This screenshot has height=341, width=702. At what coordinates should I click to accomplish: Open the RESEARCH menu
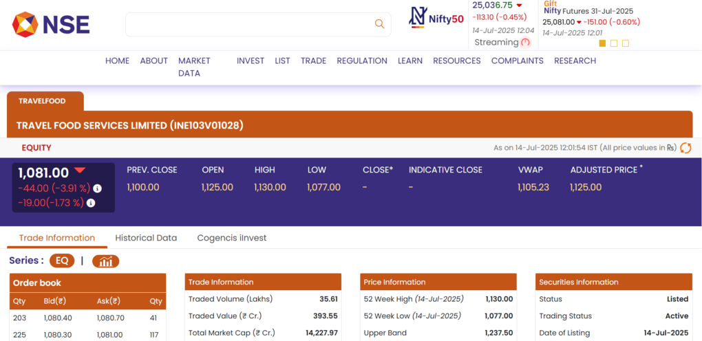click(575, 61)
